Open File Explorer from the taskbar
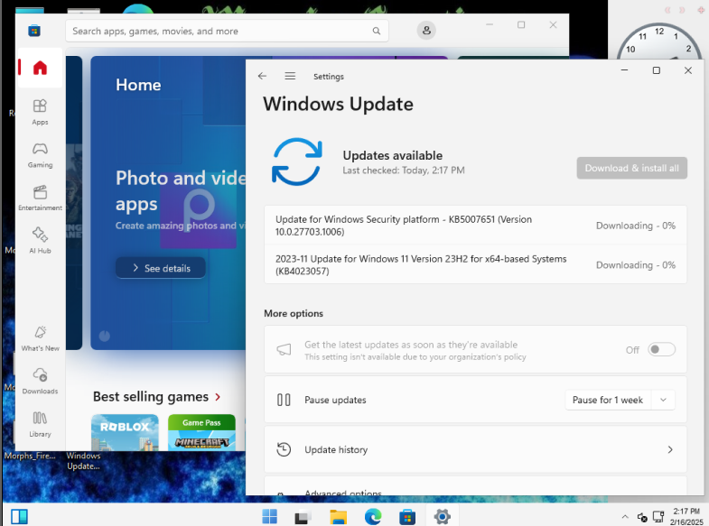The height and width of the screenshot is (526, 709). pyautogui.click(x=338, y=516)
